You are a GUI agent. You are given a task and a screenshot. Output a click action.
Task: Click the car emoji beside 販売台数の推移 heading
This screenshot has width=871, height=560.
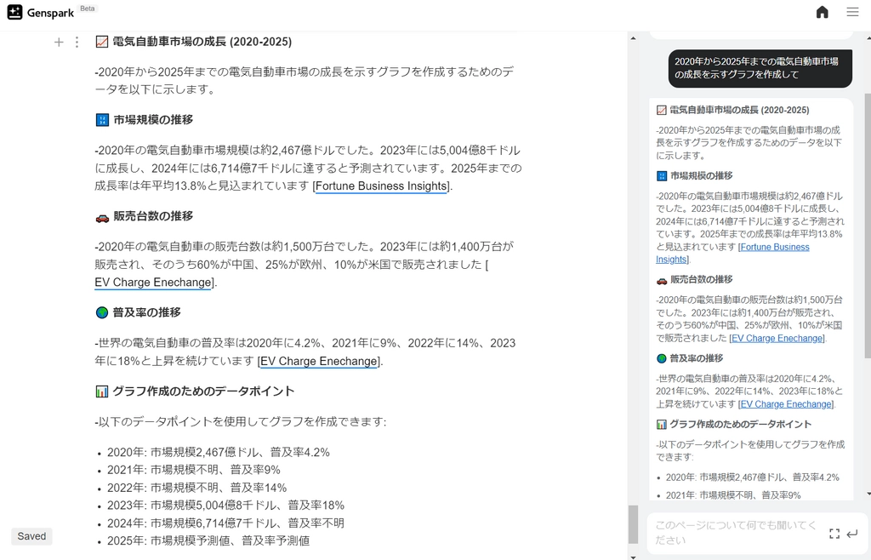(x=102, y=217)
